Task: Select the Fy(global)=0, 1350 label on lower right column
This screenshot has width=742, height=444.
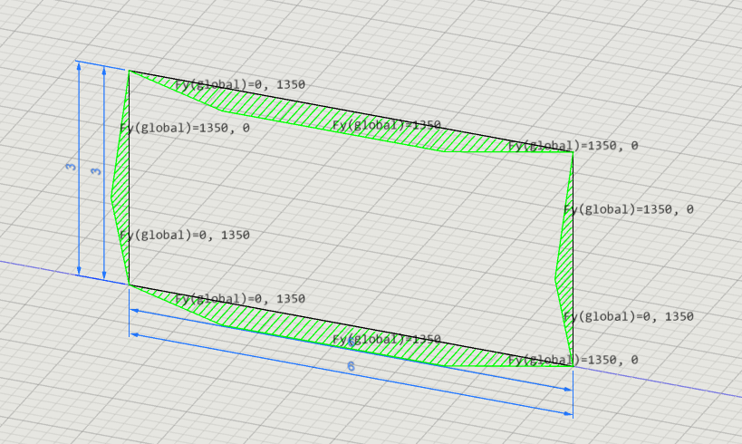Action: pyautogui.click(x=629, y=316)
